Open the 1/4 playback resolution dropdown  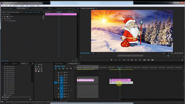point(169,53)
